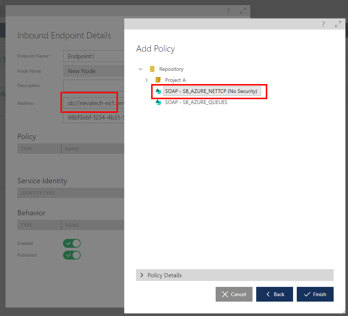Click the Description input field
Viewport: 348px width, 316px height.
[94, 86]
